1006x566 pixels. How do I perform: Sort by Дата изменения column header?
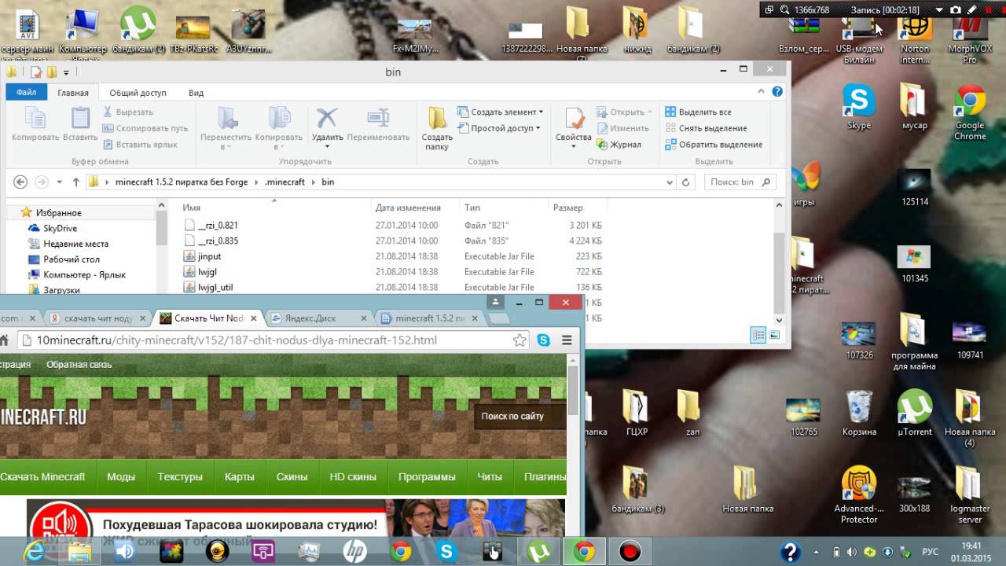[408, 208]
